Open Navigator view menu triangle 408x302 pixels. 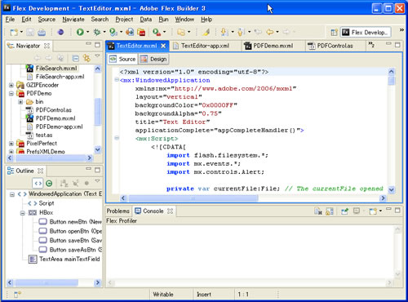pyautogui.click(x=97, y=56)
